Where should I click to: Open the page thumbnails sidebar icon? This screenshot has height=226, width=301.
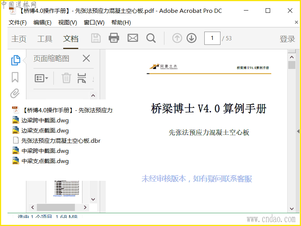coord(15,60)
